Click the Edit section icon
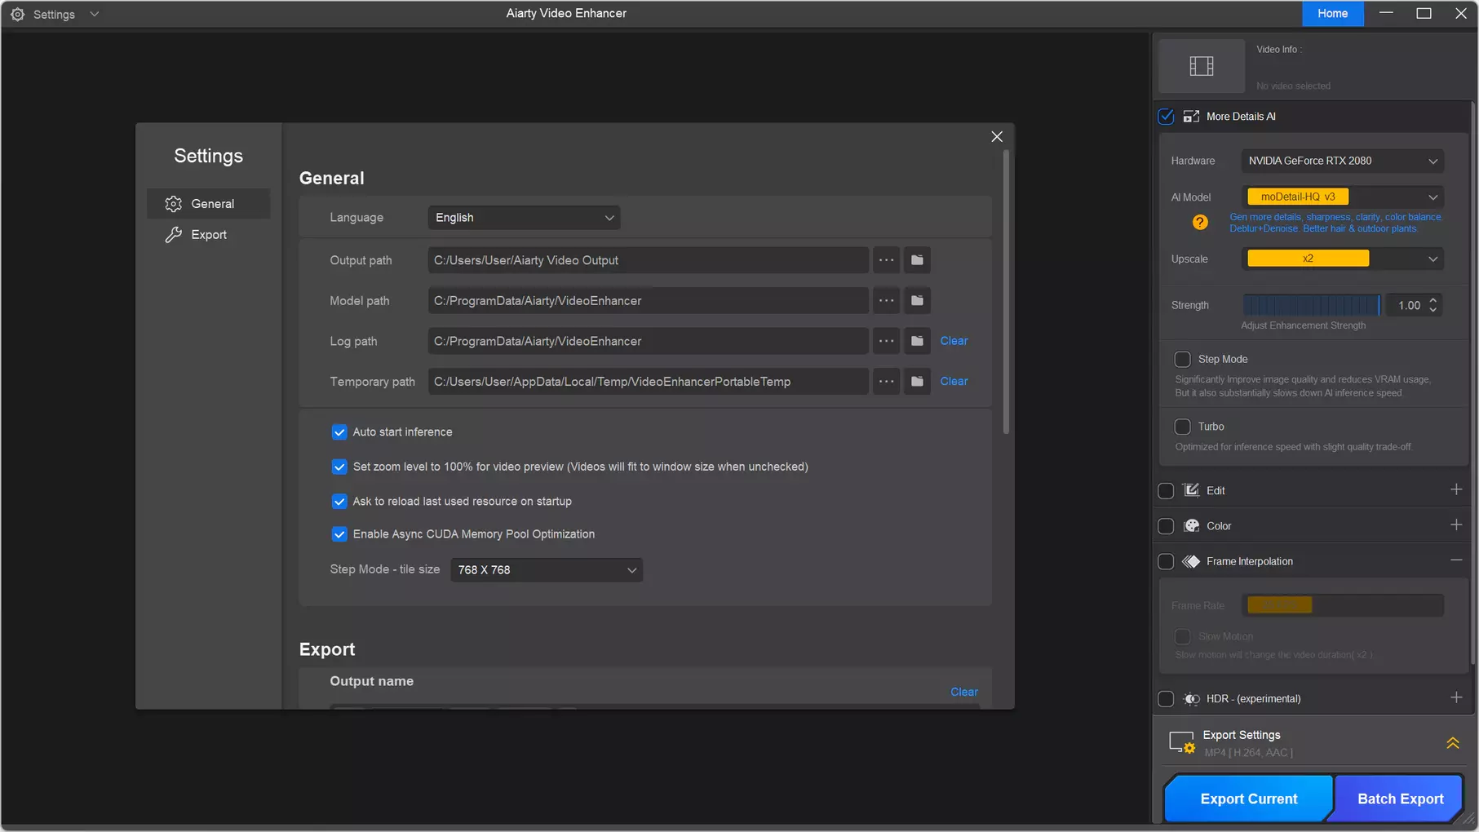The height and width of the screenshot is (832, 1479). pos(1191,490)
